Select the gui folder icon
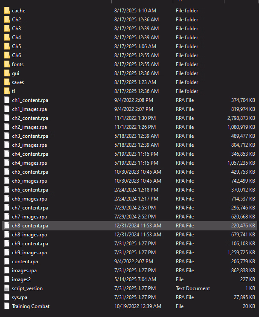259x317 pixels. [x=7, y=73]
